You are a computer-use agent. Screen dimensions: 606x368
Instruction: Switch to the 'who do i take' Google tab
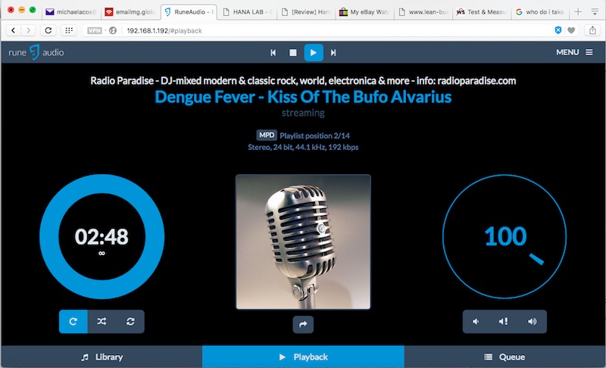[541, 12]
